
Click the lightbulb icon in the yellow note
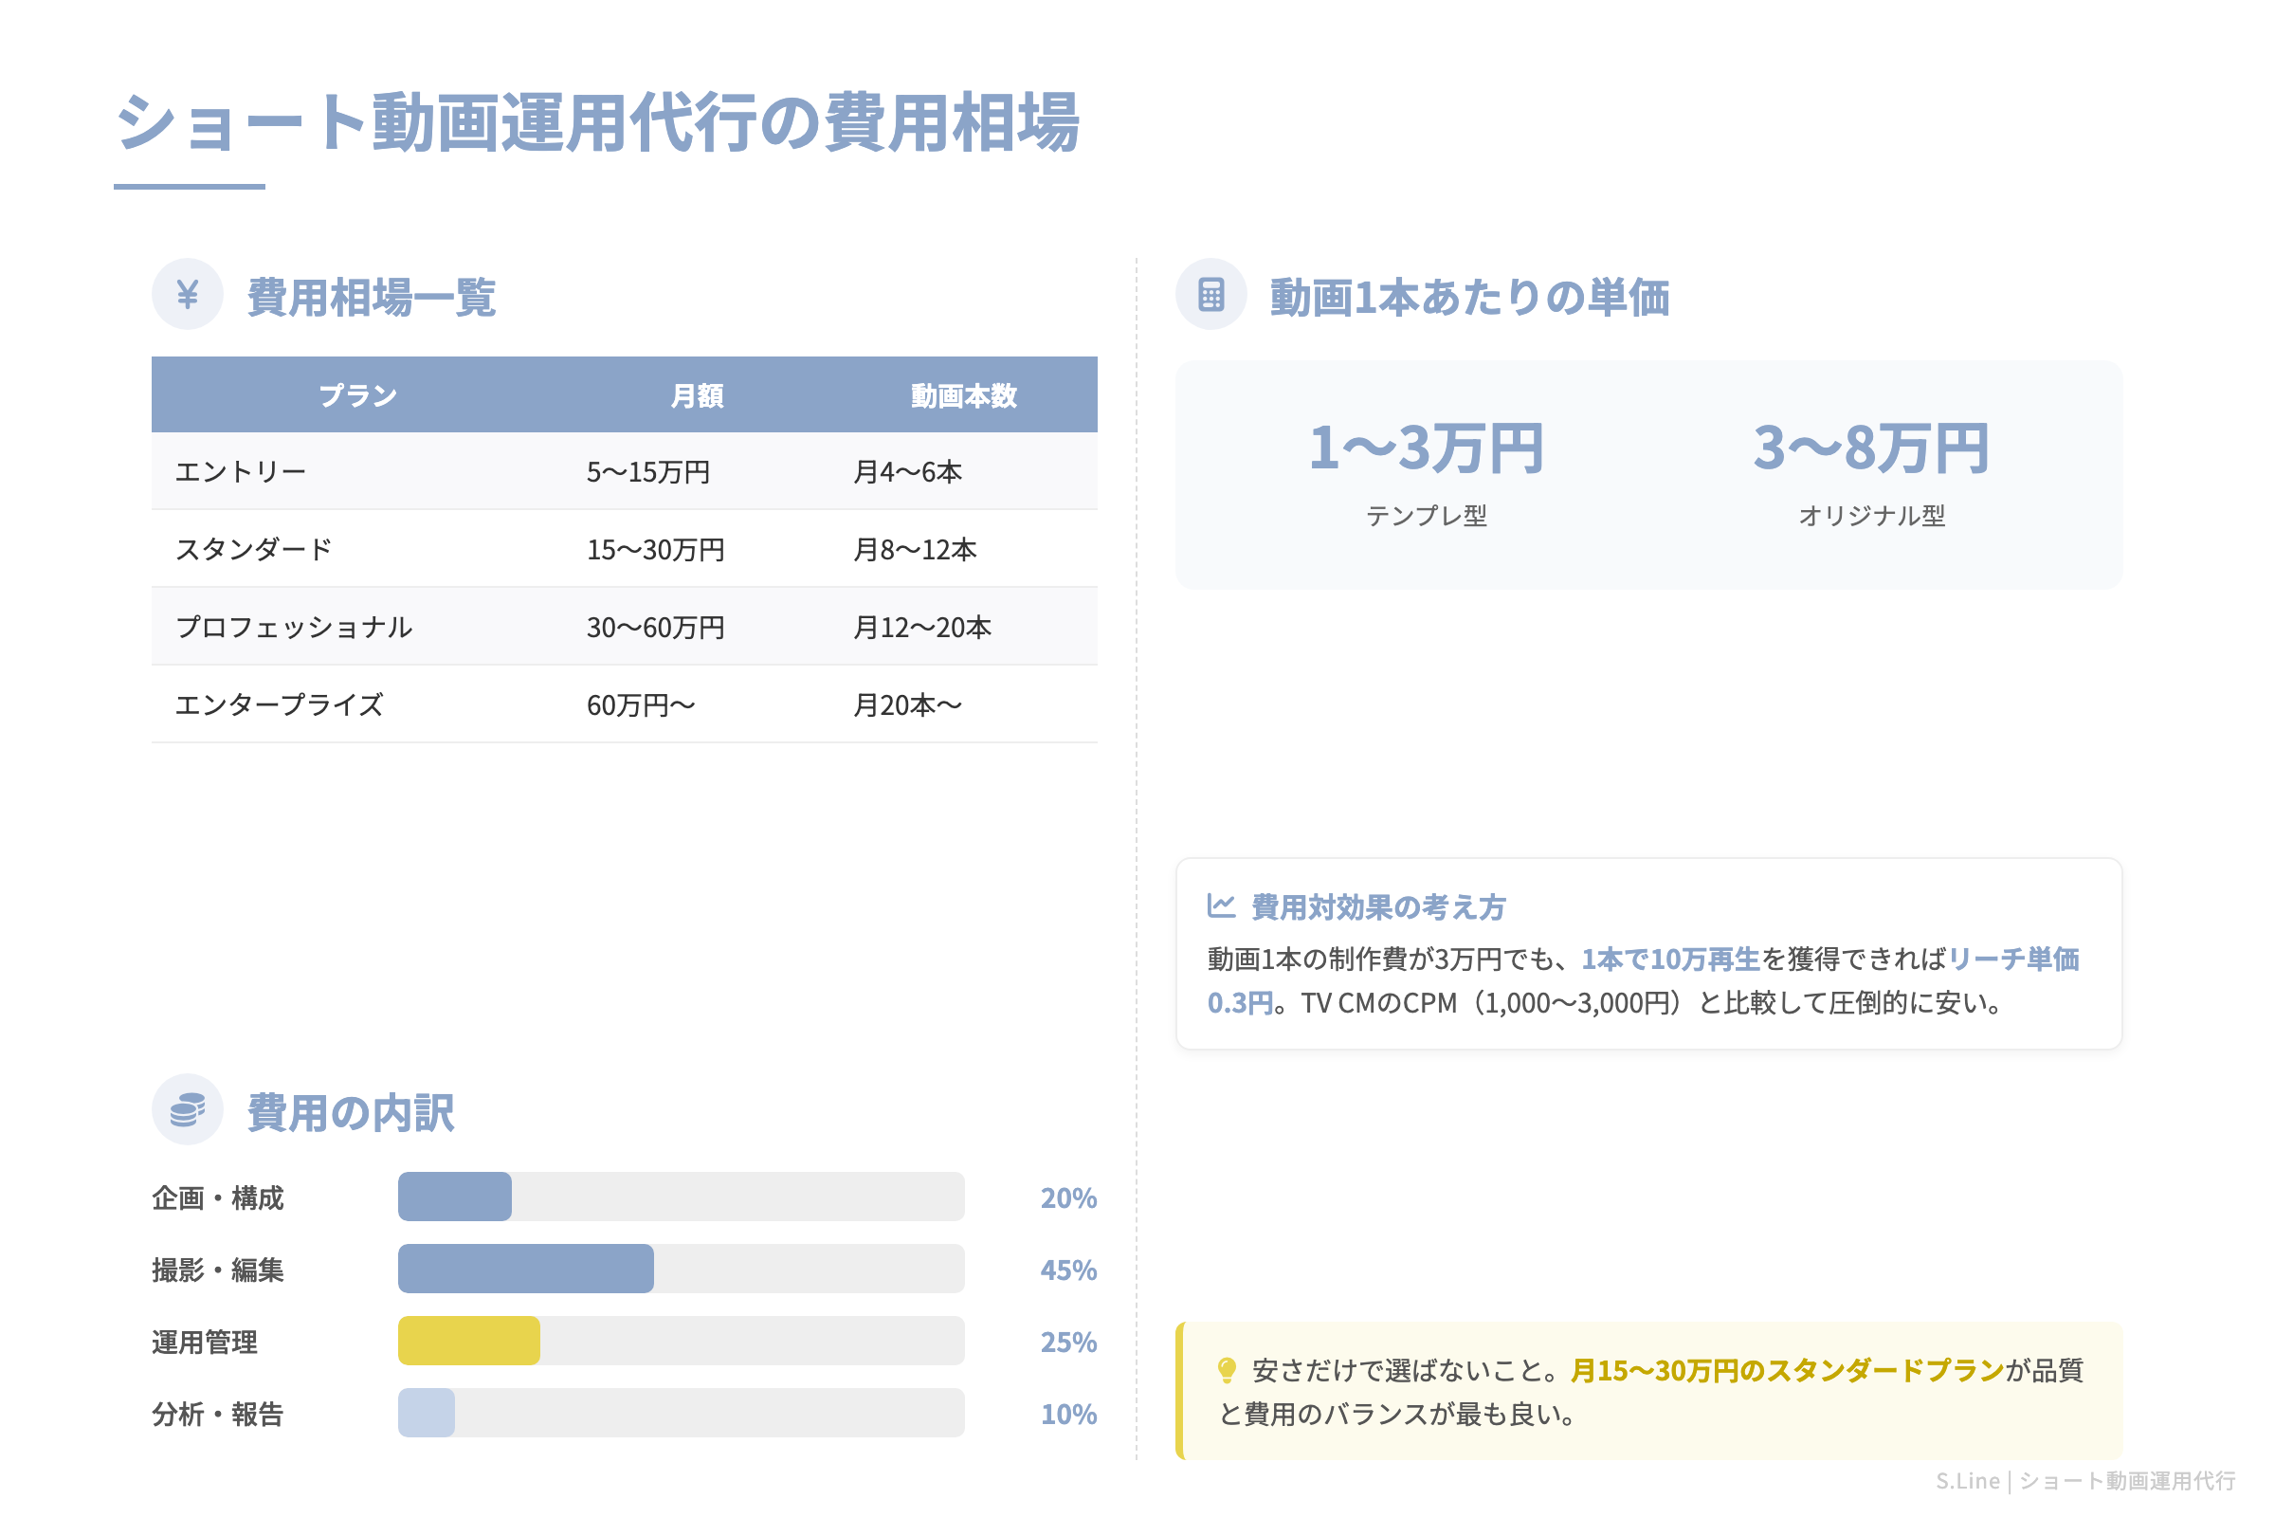(1226, 1369)
